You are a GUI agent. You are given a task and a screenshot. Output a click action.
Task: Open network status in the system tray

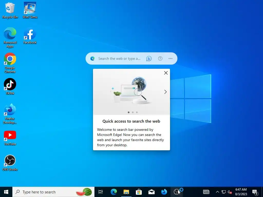coord(224,192)
